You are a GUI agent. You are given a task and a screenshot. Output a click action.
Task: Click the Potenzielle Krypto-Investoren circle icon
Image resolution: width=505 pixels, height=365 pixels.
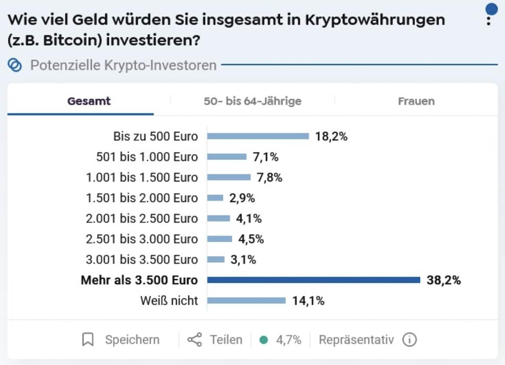15,65
